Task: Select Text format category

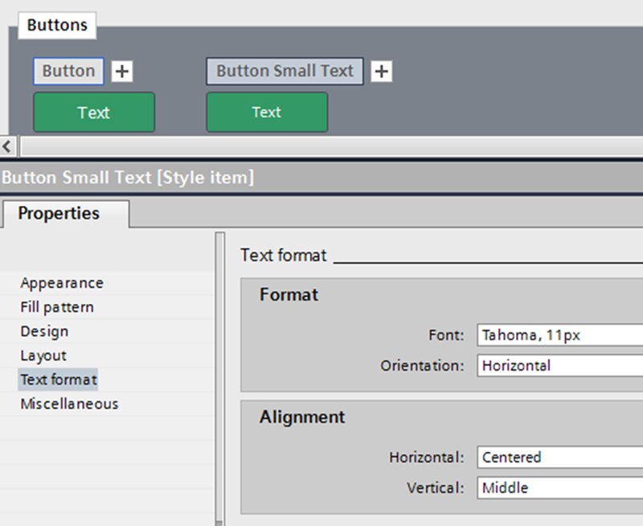Action: [58, 380]
